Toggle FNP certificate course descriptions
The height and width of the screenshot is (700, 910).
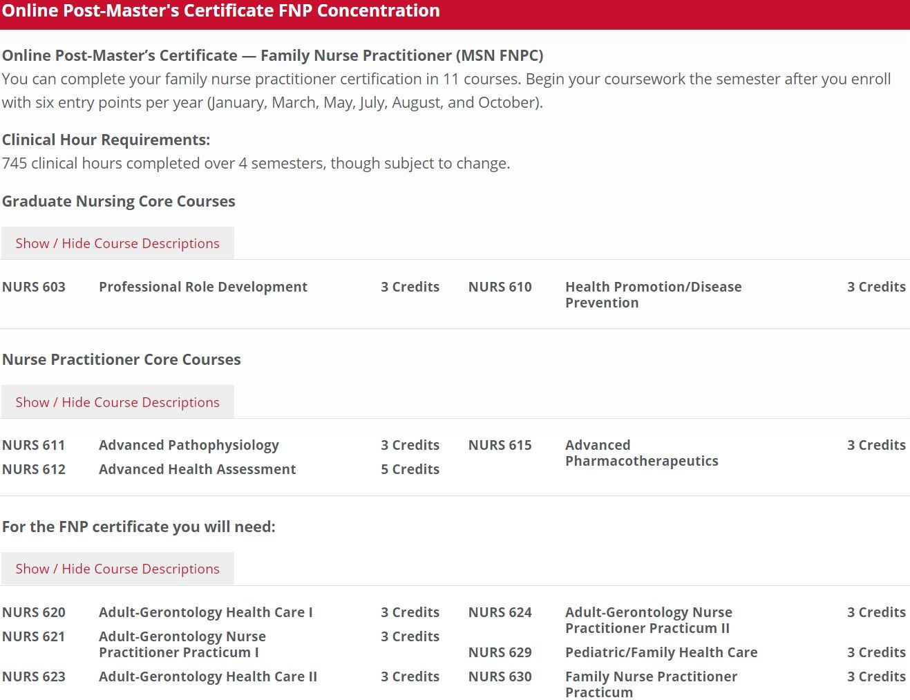(x=117, y=569)
